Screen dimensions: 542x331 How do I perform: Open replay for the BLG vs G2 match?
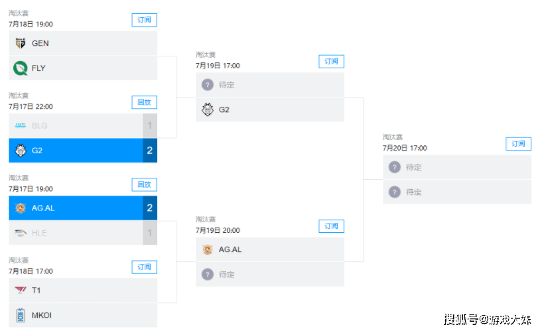(144, 102)
